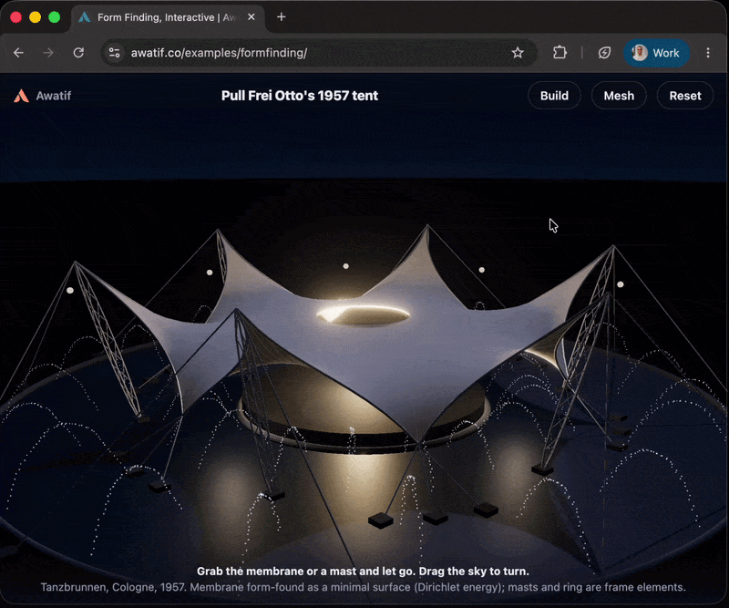The height and width of the screenshot is (608, 729).
Task: Click the performance icon beside Extensions
Action: (604, 53)
